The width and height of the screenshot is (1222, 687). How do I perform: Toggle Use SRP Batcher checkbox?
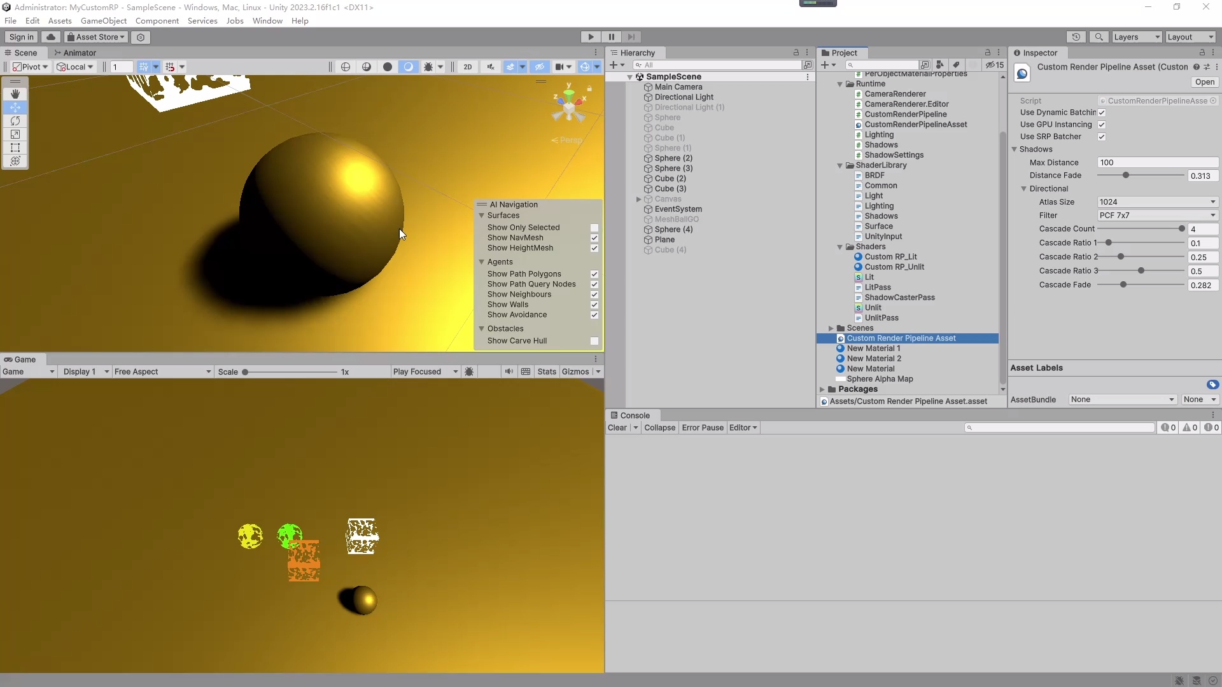pos(1102,137)
